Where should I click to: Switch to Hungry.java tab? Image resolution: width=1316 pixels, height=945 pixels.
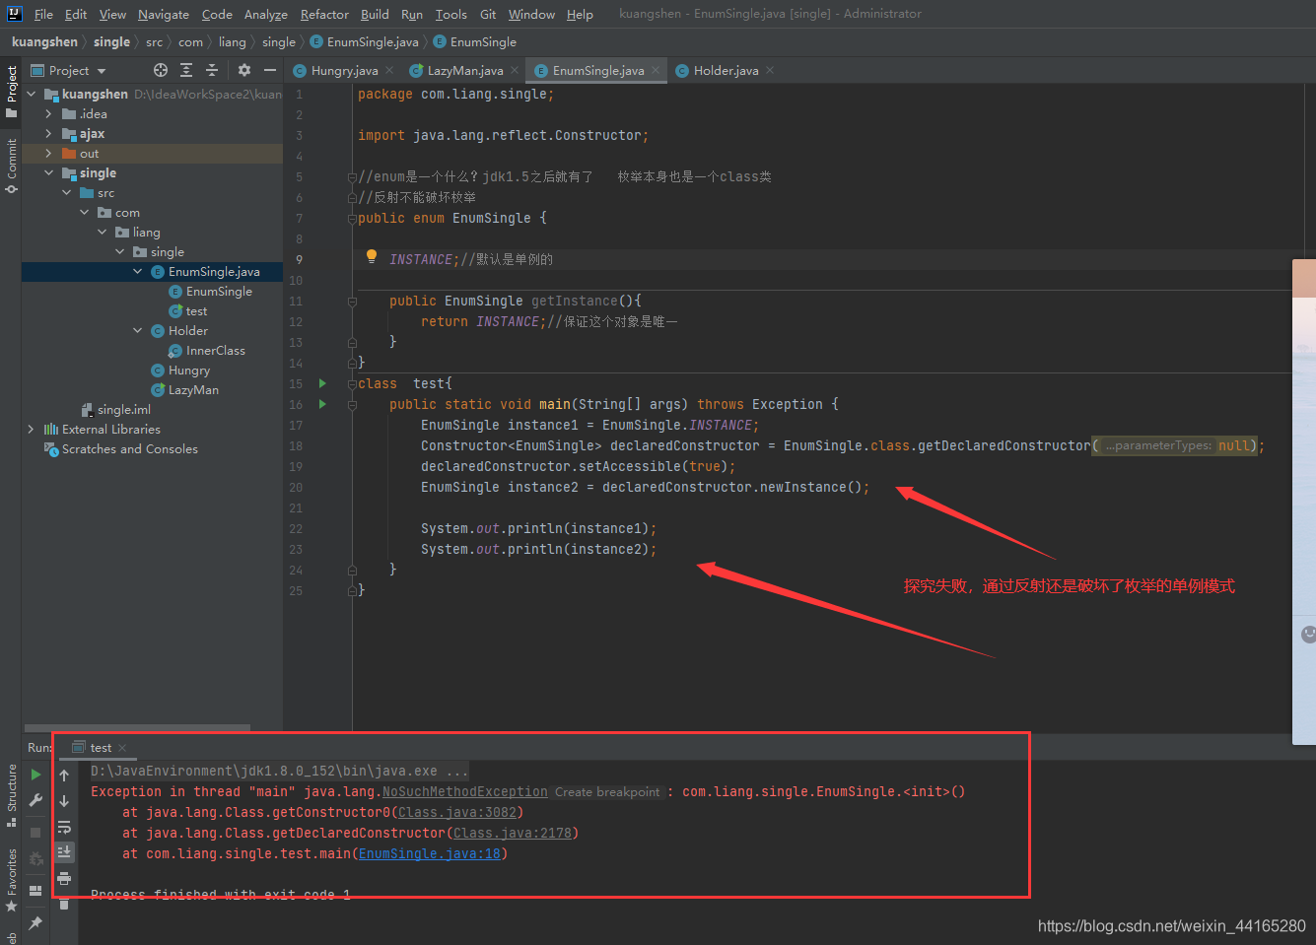pyautogui.click(x=344, y=70)
